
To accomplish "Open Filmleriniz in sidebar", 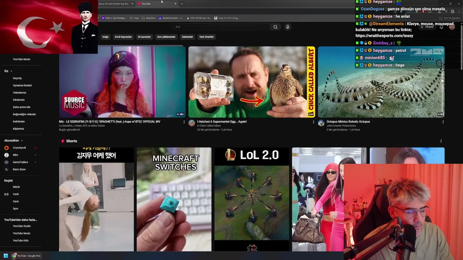I will click(x=19, y=100).
